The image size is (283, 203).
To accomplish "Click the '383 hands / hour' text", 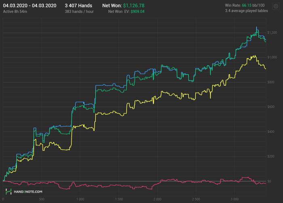I will coord(79,12).
